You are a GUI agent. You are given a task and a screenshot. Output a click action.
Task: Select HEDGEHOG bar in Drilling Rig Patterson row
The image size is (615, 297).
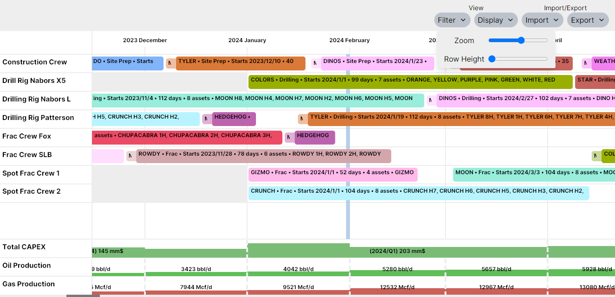234,119
